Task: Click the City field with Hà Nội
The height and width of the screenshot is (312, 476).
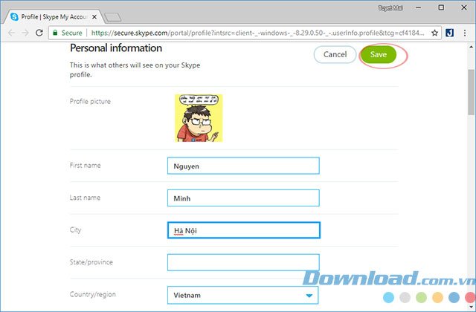Action: pos(243,230)
